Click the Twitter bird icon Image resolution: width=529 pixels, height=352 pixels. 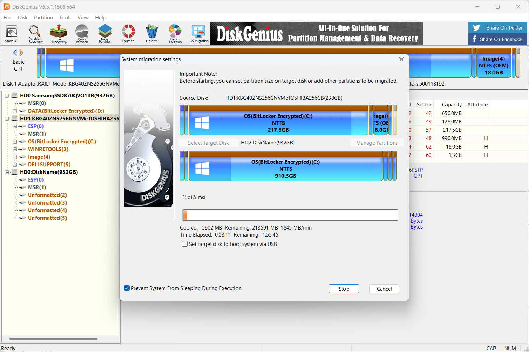tap(476, 28)
